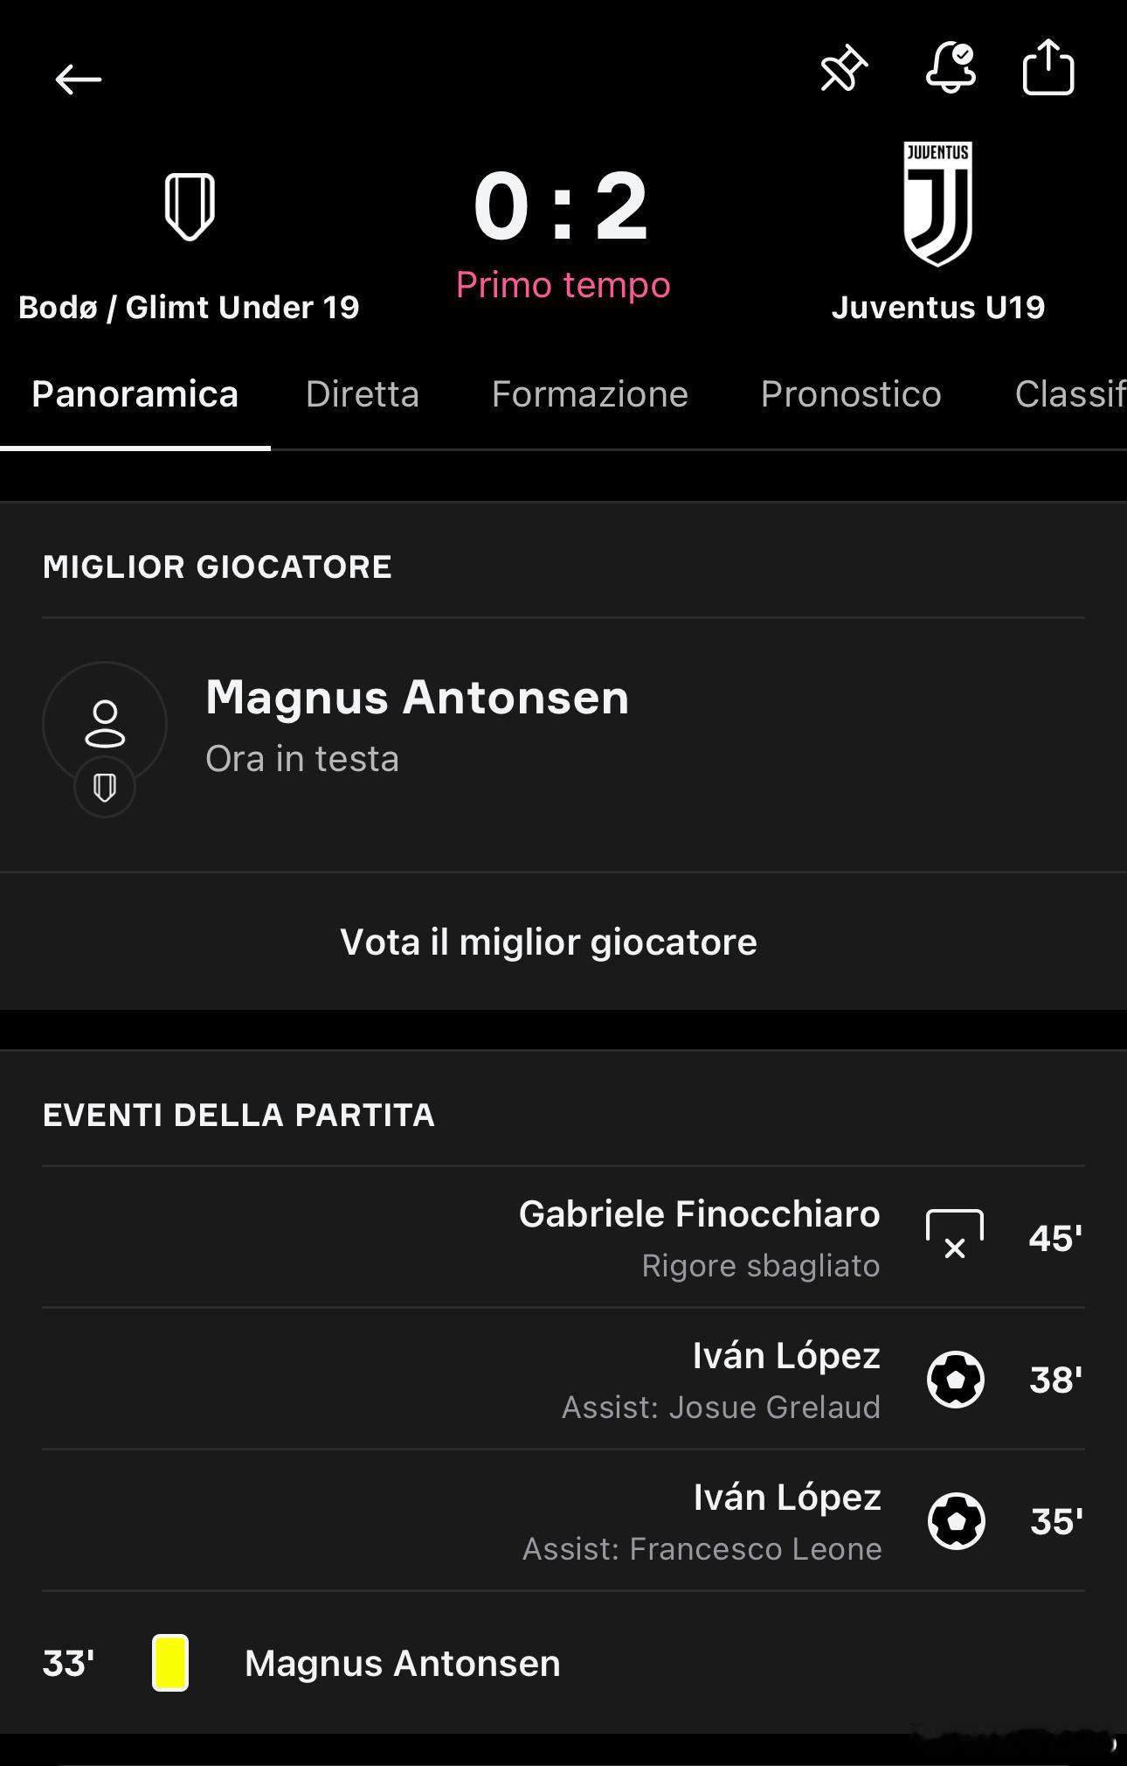Image resolution: width=1127 pixels, height=1766 pixels.
Task: Tap the Bodø / Glimt Under 19 crest
Action: (x=190, y=206)
